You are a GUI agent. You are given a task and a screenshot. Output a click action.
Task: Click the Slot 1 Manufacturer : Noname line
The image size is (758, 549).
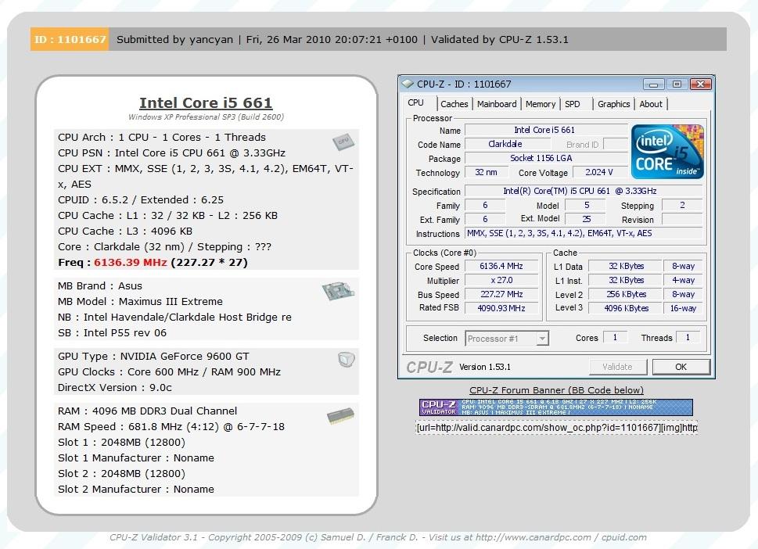tap(136, 457)
